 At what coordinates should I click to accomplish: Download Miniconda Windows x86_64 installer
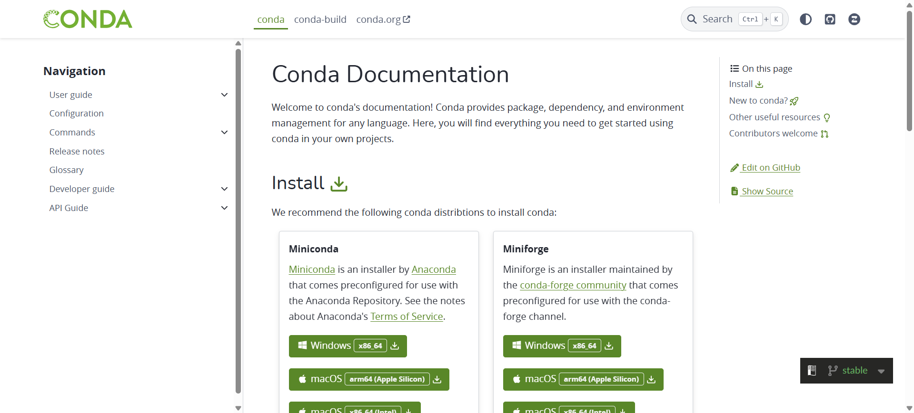pyautogui.click(x=348, y=346)
